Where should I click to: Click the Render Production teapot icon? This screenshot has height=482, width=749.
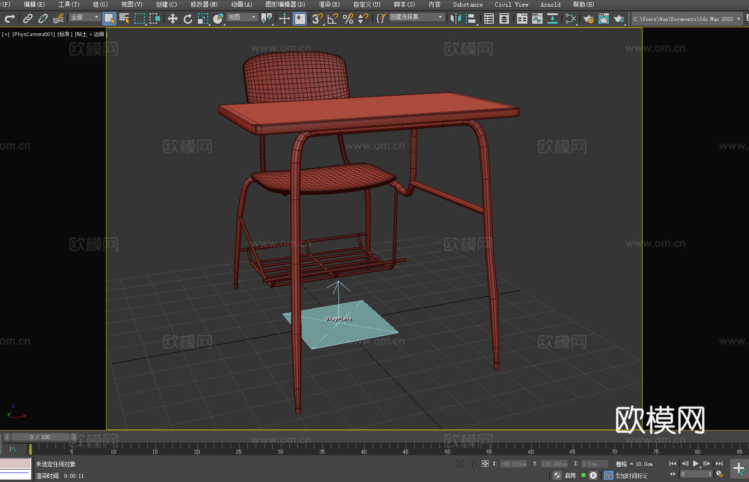619,18
